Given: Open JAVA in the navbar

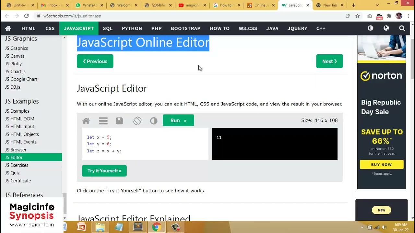Looking at the screenshot, I should (x=272, y=28).
